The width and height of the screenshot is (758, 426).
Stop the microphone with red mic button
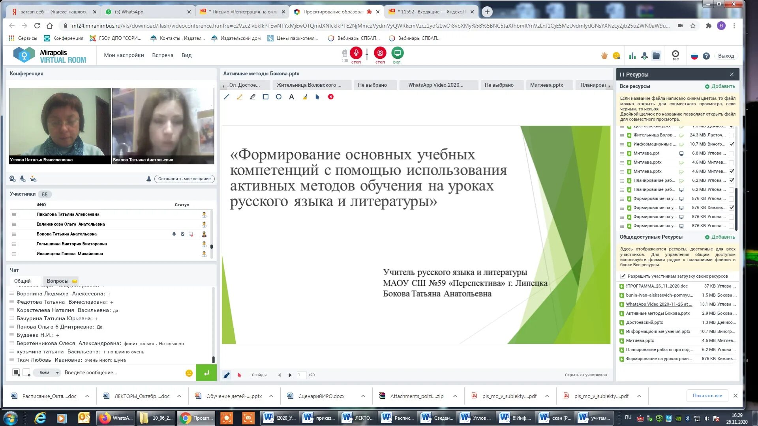(356, 53)
